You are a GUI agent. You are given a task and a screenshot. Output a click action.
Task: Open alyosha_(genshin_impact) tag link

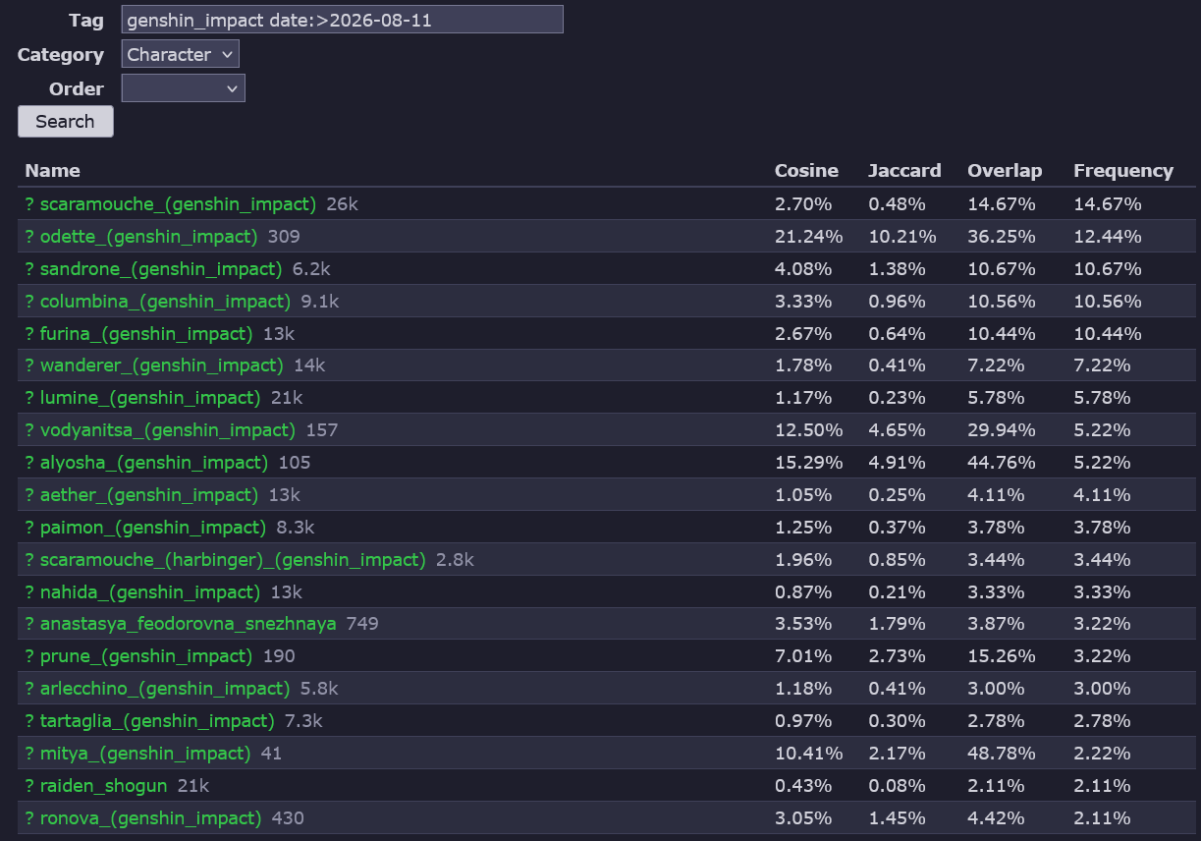coord(154,463)
